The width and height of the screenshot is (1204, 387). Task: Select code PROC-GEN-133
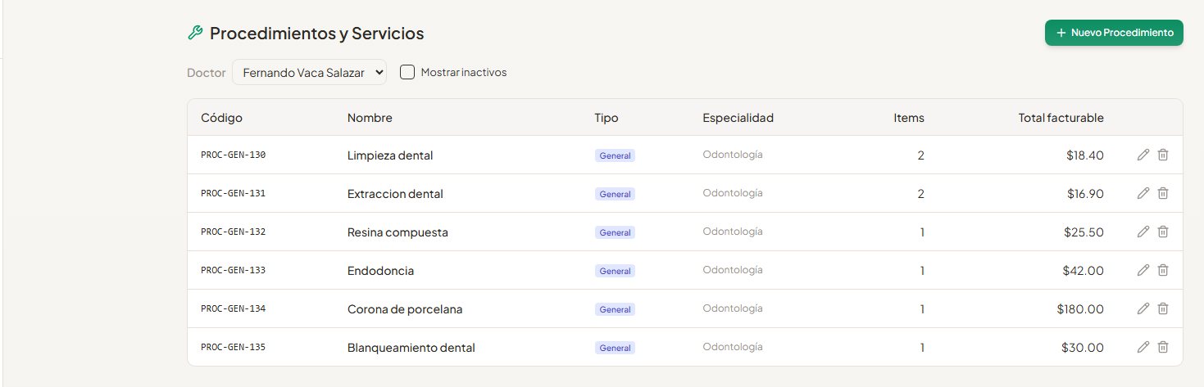point(233,270)
